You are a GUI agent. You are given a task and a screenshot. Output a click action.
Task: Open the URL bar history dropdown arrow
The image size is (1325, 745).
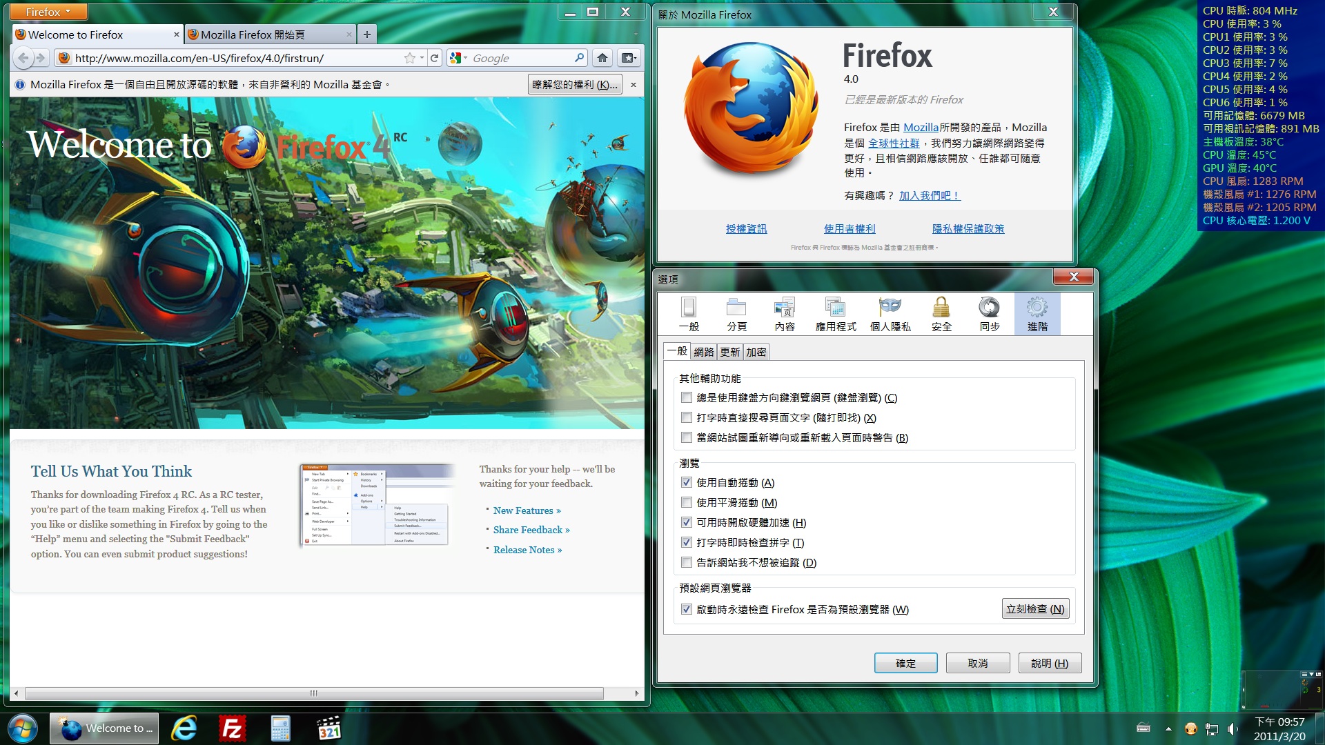tap(422, 58)
